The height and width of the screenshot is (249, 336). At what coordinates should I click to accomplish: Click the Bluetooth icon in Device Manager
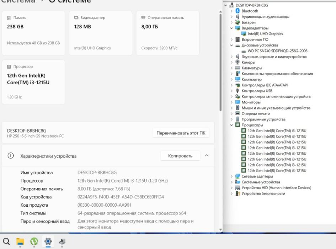pyautogui.click(x=238, y=11)
